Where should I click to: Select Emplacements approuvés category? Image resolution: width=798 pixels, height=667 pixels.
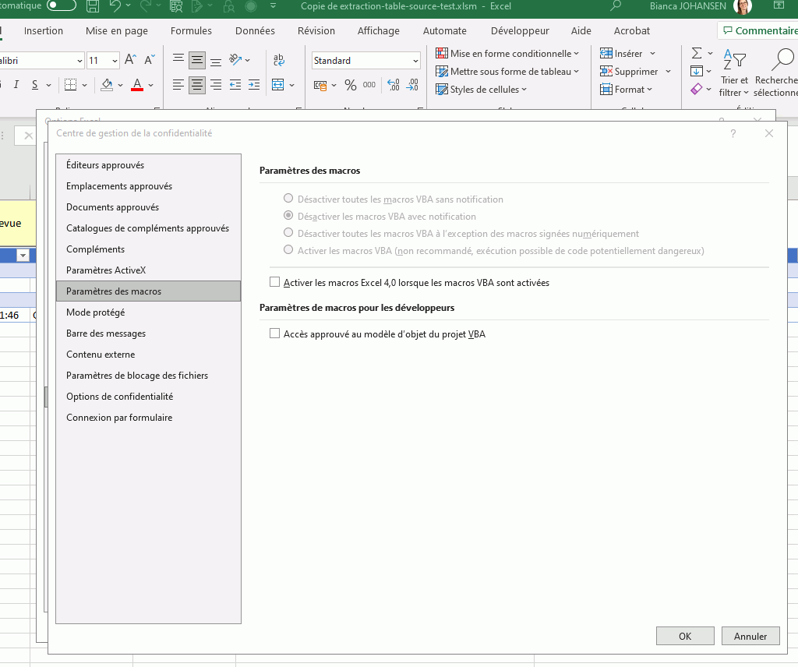coord(119,186)
